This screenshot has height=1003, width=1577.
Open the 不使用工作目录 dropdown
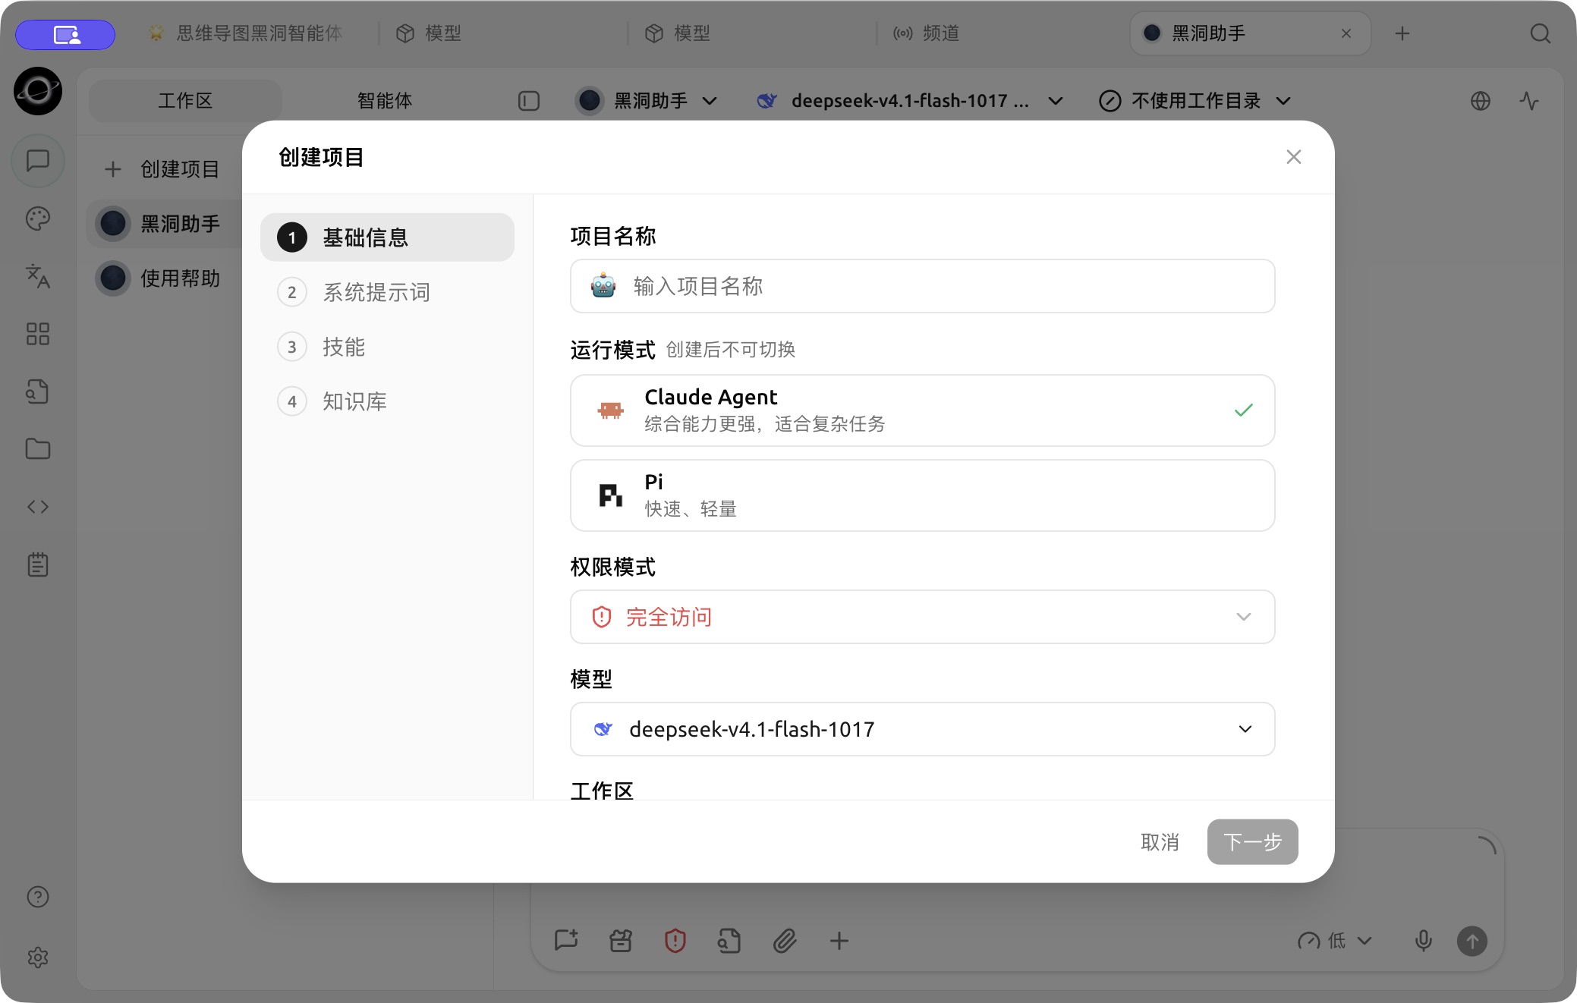tap(1195, 101)
